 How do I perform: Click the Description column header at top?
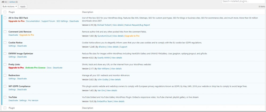pyautogui.click(x=88, y=12)
